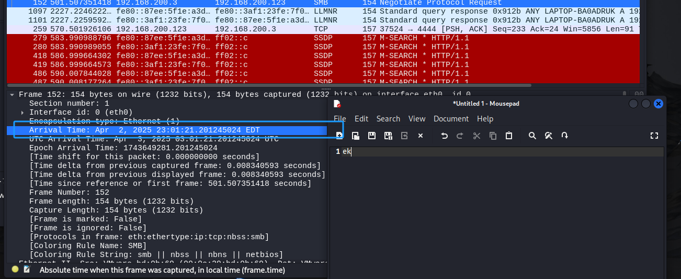This screenshot has height=279, width=681.
Task: Click the status bar frame.time description text
Action: point(162,270)
